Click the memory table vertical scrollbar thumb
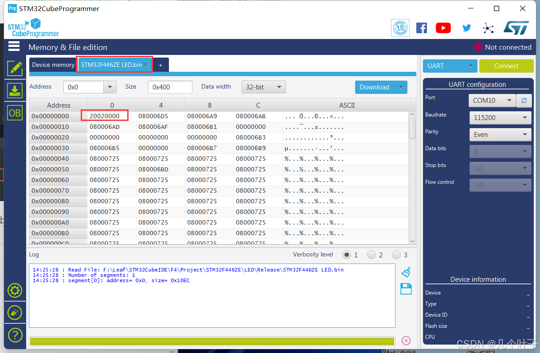Image resolution: width=540 pixels, height=353 pixels. (412, 128)
